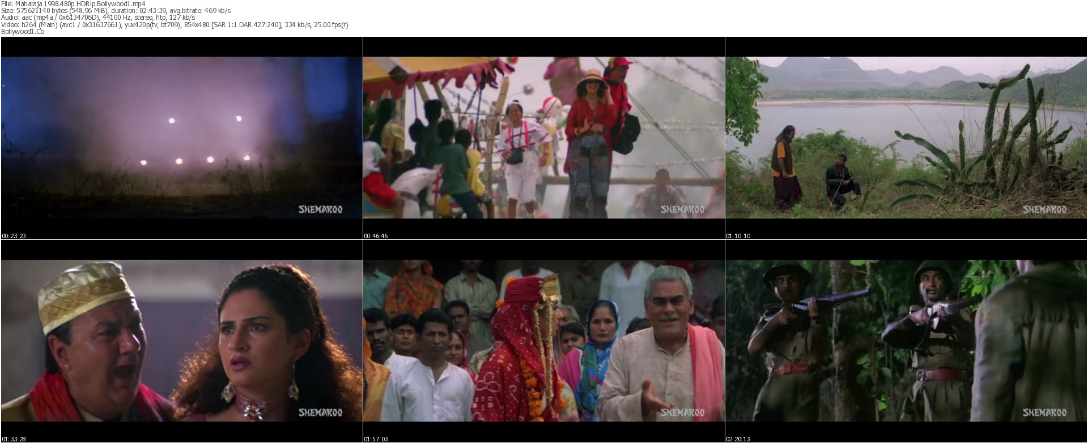Screen dimensions: 1088x443
Task: Open the thumbnail showing lights in purple fog
Action: (x=181, y=138)
